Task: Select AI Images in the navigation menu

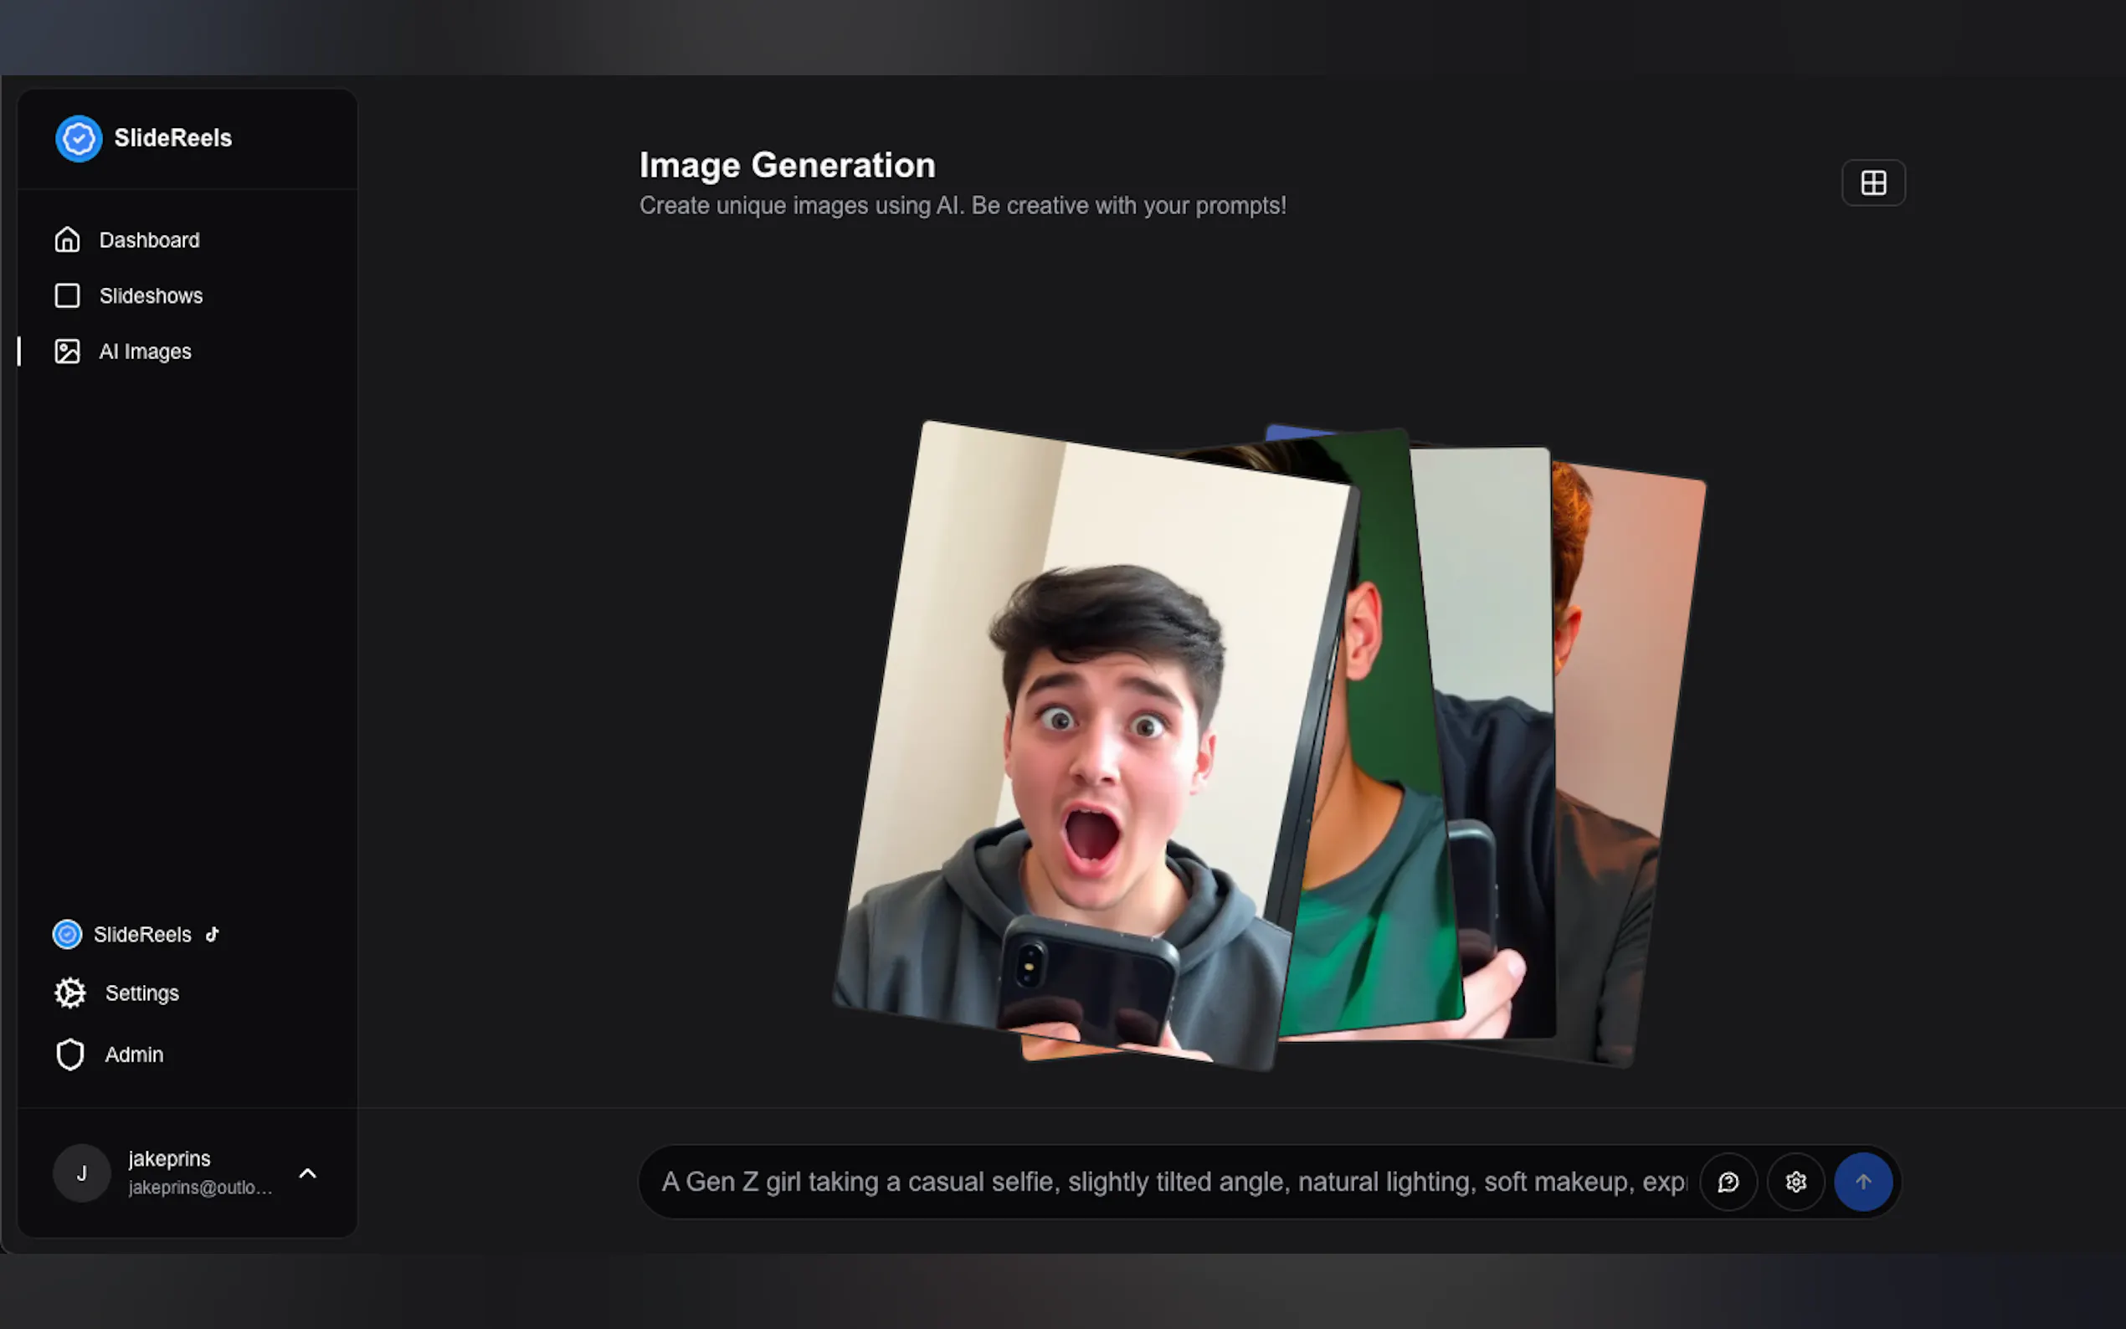Action: click(145, 351)
